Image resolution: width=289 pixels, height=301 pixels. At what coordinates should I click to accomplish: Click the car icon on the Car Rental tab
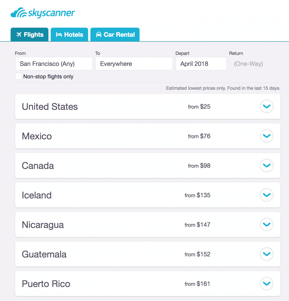(x=99, y=34)
